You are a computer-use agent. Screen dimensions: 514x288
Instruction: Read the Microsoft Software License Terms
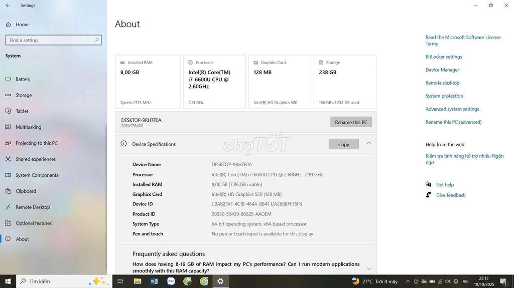[463, 40]
